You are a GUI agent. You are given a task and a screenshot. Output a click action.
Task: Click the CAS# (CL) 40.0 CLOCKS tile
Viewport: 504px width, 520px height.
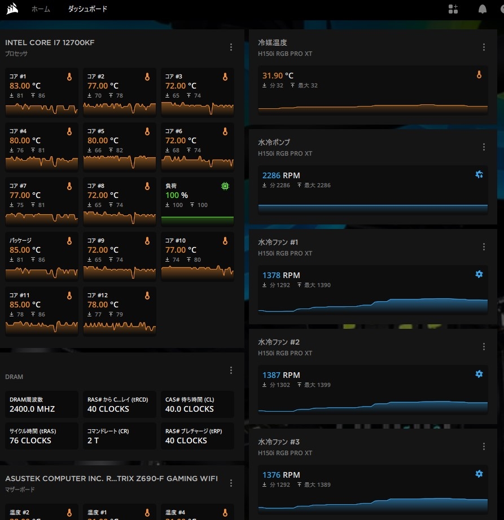pos(198,404)
